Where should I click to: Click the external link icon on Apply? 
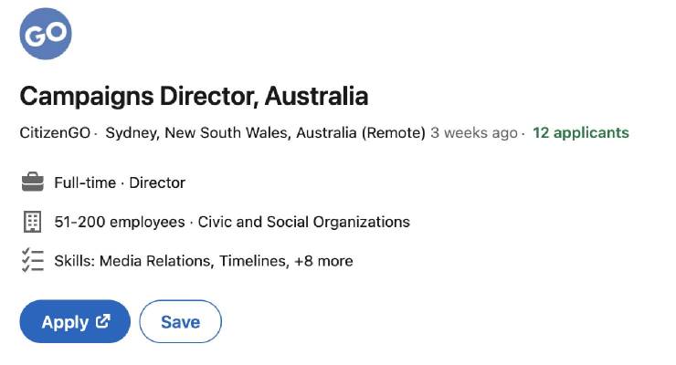click(102, 321)
